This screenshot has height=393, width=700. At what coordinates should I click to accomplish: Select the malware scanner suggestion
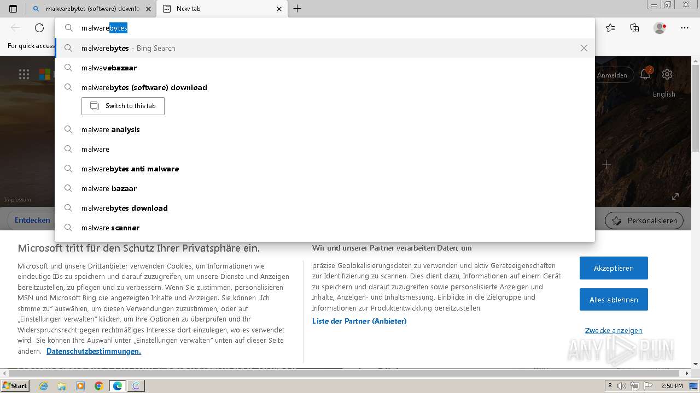point(325,228)
